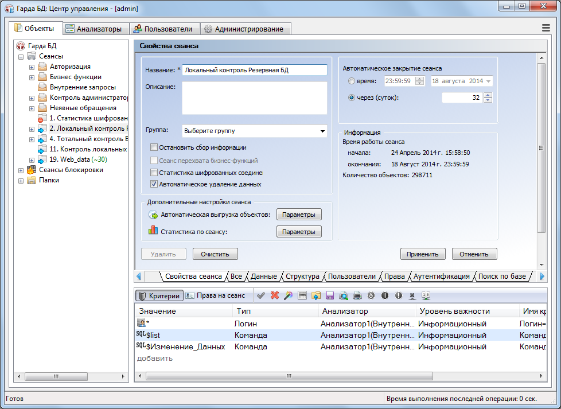This screenshot has height=409, width=561.
Task: Click the Очистить button
Action: coord(215,254)
